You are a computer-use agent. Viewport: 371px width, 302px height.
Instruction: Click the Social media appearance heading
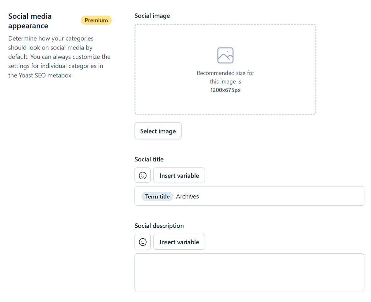tap(30, 21)
